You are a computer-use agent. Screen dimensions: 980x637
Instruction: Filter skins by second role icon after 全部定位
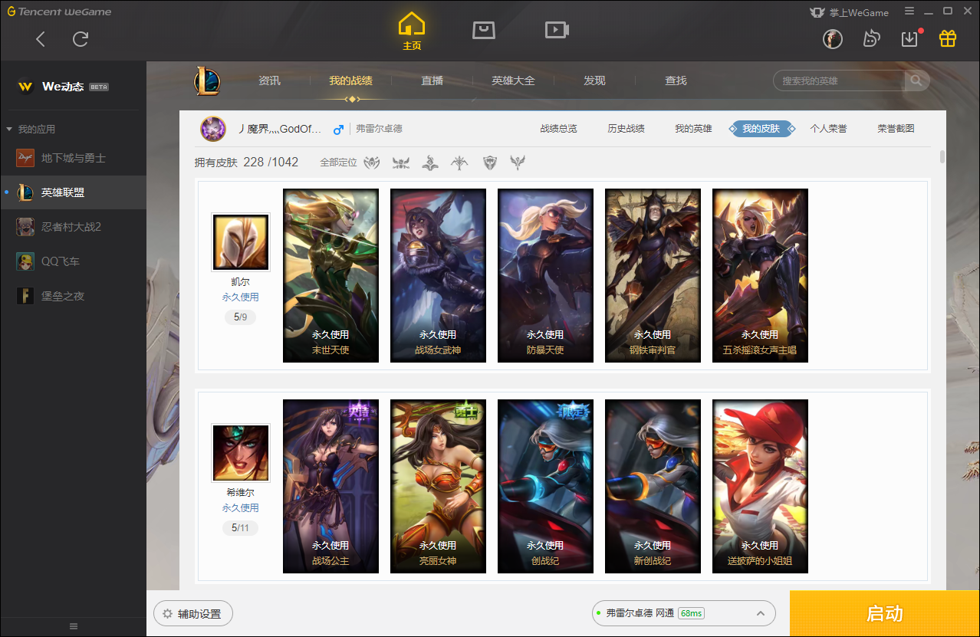click(401, 163)
